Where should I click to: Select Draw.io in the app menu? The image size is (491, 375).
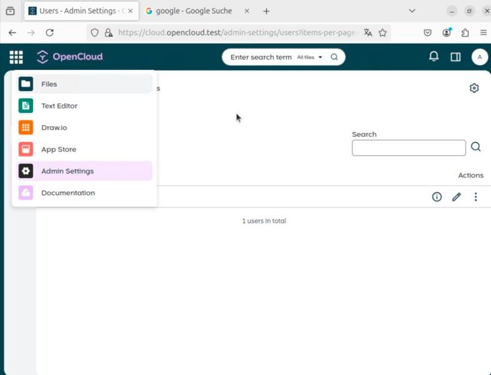(84, 127)
